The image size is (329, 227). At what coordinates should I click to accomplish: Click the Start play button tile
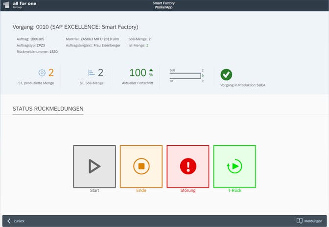coord(94,166)
